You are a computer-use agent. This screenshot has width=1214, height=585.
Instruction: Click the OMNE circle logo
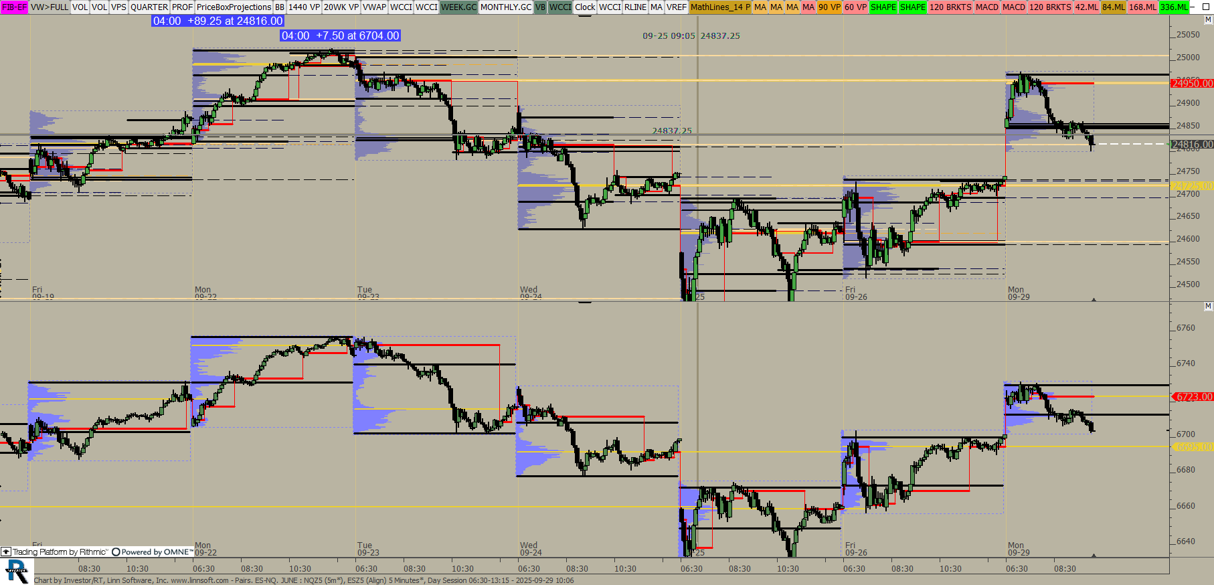[116, 552]
